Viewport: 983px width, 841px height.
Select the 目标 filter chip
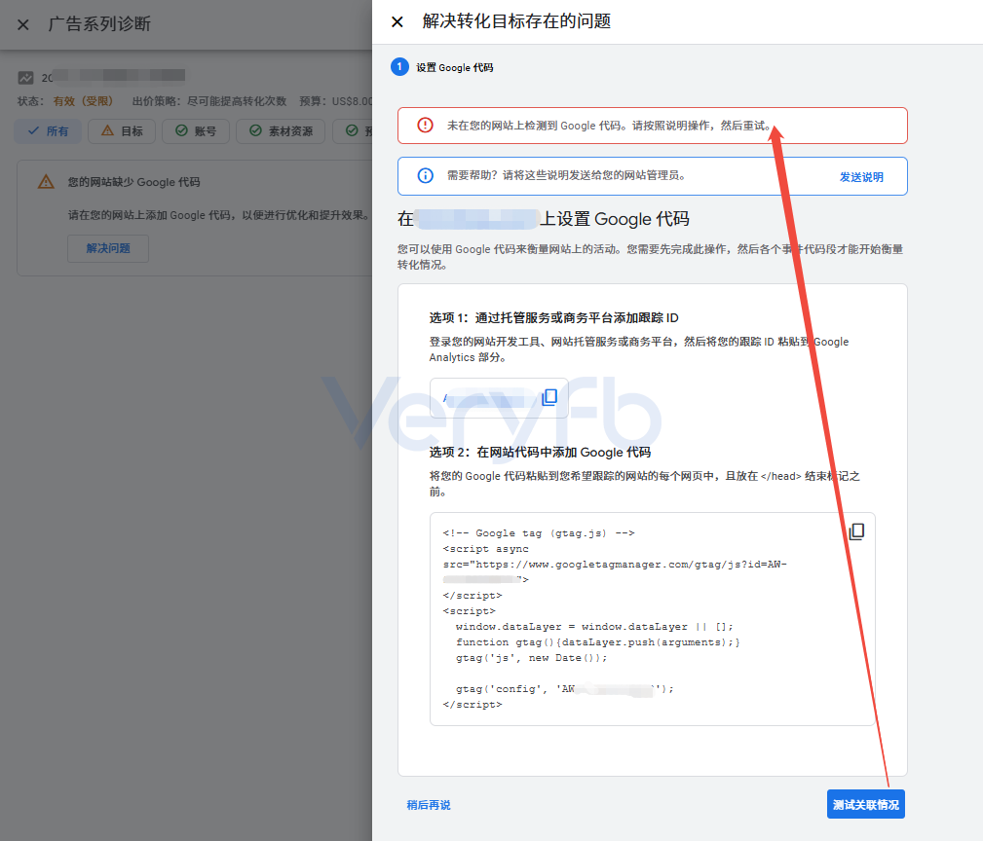[122, 130]
